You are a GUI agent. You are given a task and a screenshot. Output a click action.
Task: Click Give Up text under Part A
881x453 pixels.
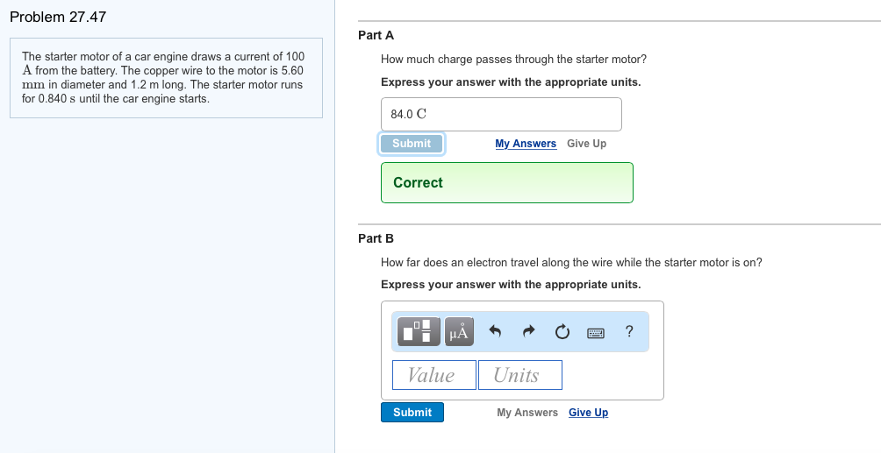pyautogui.click(x=586, y=144)
